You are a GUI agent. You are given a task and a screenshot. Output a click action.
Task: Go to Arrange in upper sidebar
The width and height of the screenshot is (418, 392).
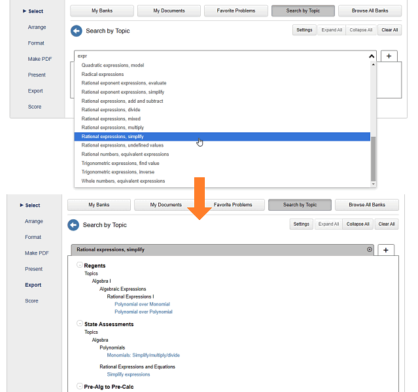37,27
